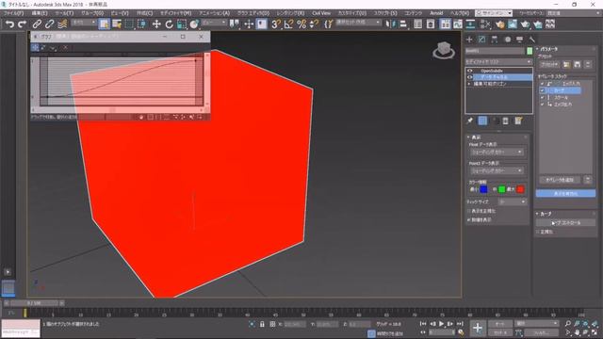Click the ViewCube in the viewport
This screenshot has width=603, height=339.
tap(444, 50)
